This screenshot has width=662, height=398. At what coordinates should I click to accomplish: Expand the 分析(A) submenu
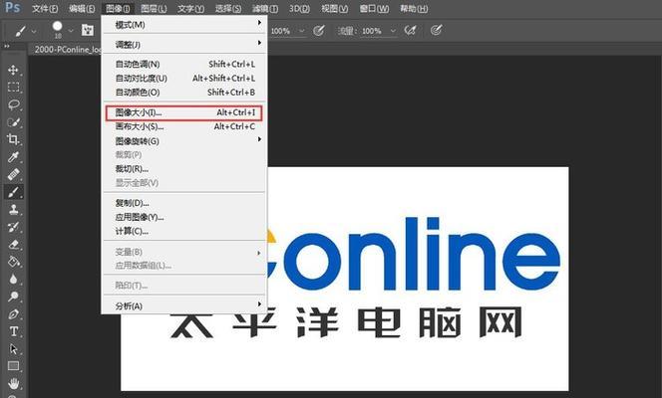tap(184, 305)
